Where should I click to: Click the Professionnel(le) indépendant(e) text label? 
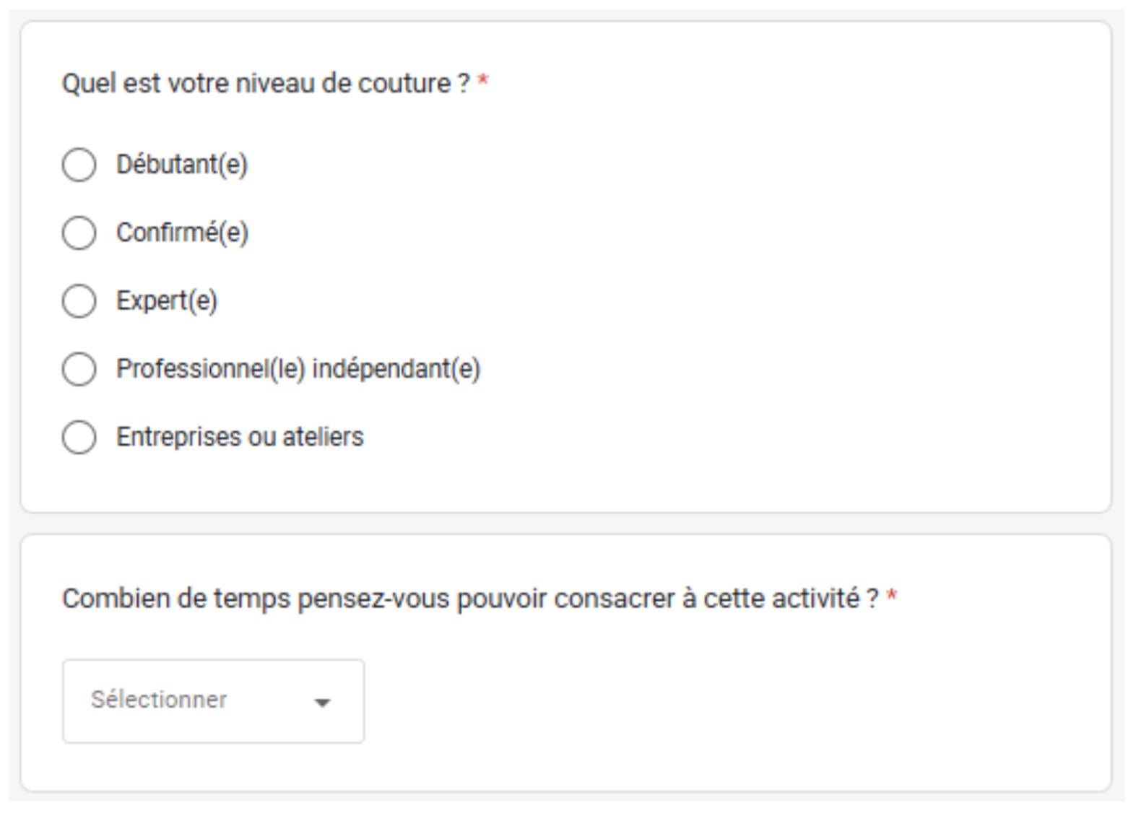click(x=298, y=369)
